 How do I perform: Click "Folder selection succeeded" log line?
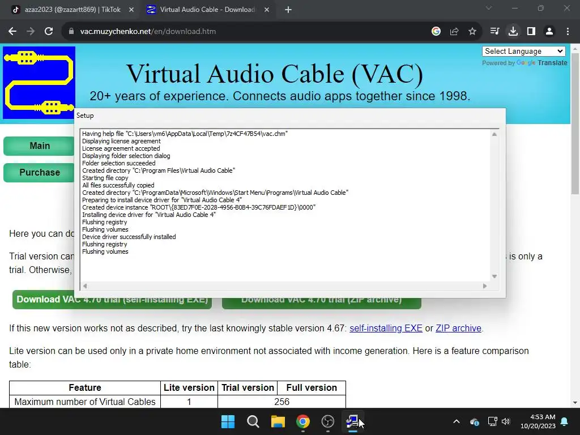(119, 163)
